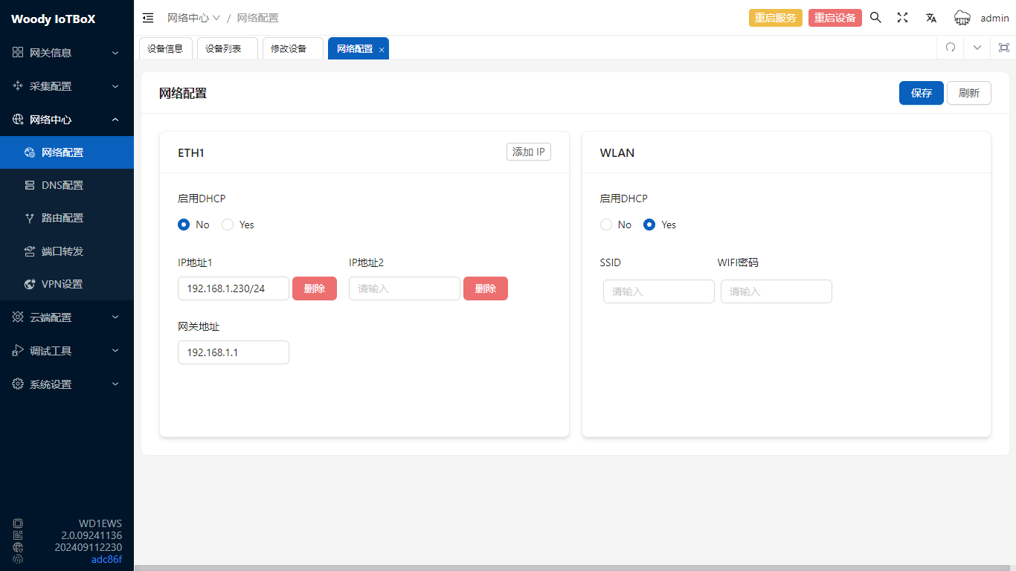
Task: Expand the 网关信息 sidebar menu
Action: click(67, 53)
